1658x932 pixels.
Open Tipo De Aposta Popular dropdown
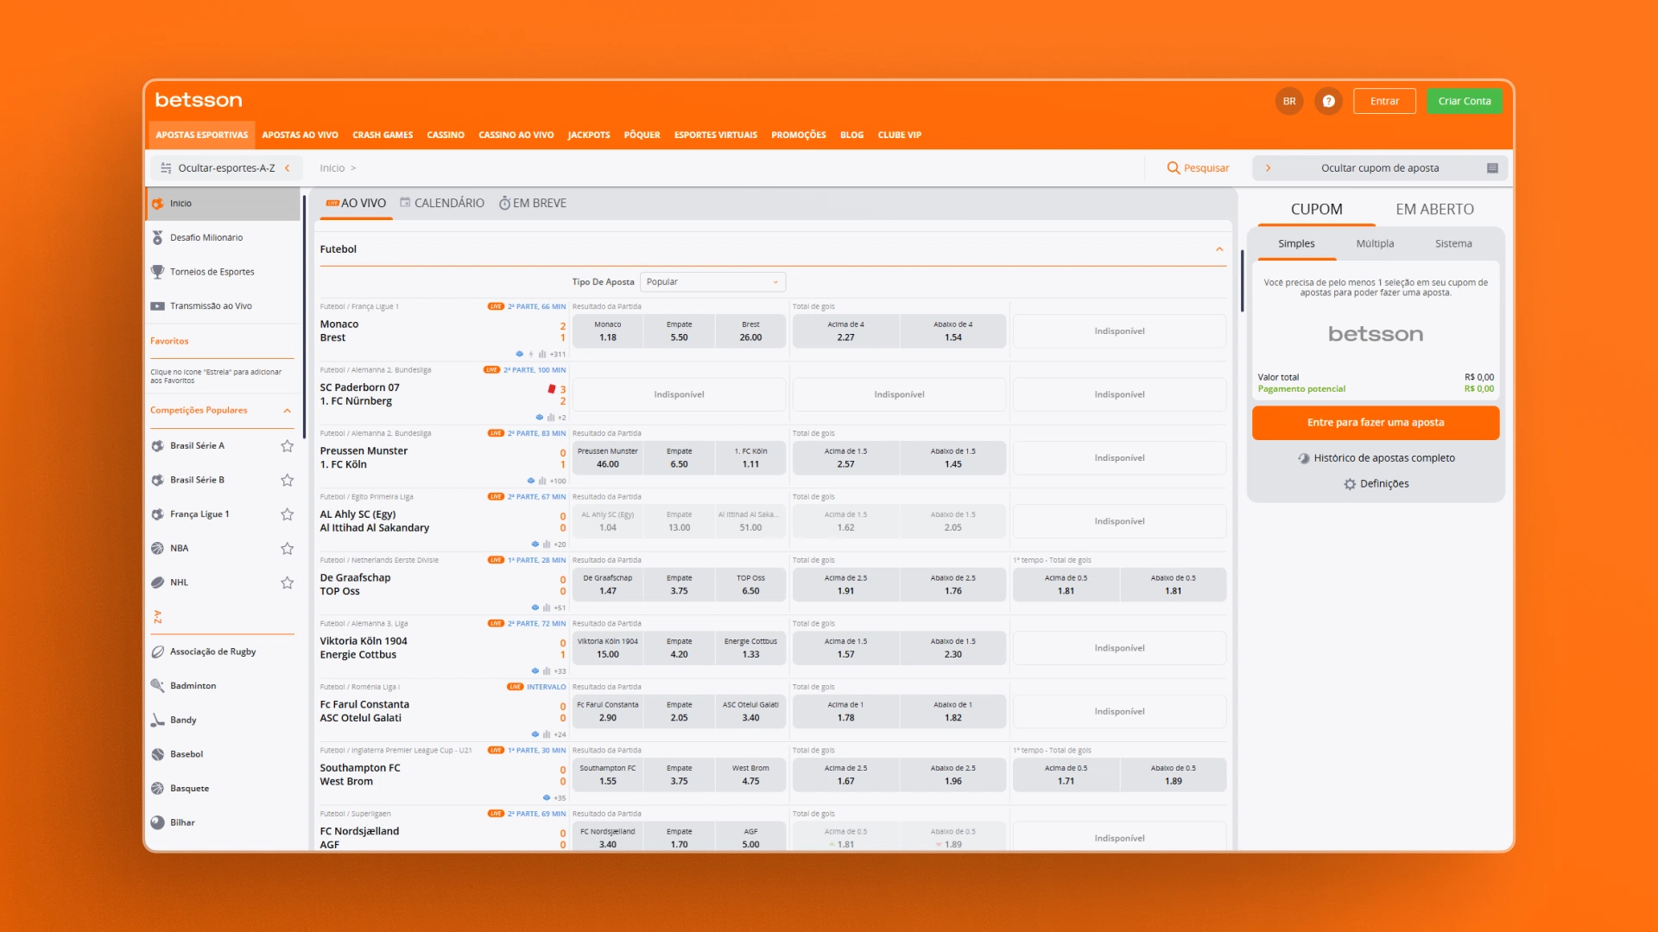(713, 282)
